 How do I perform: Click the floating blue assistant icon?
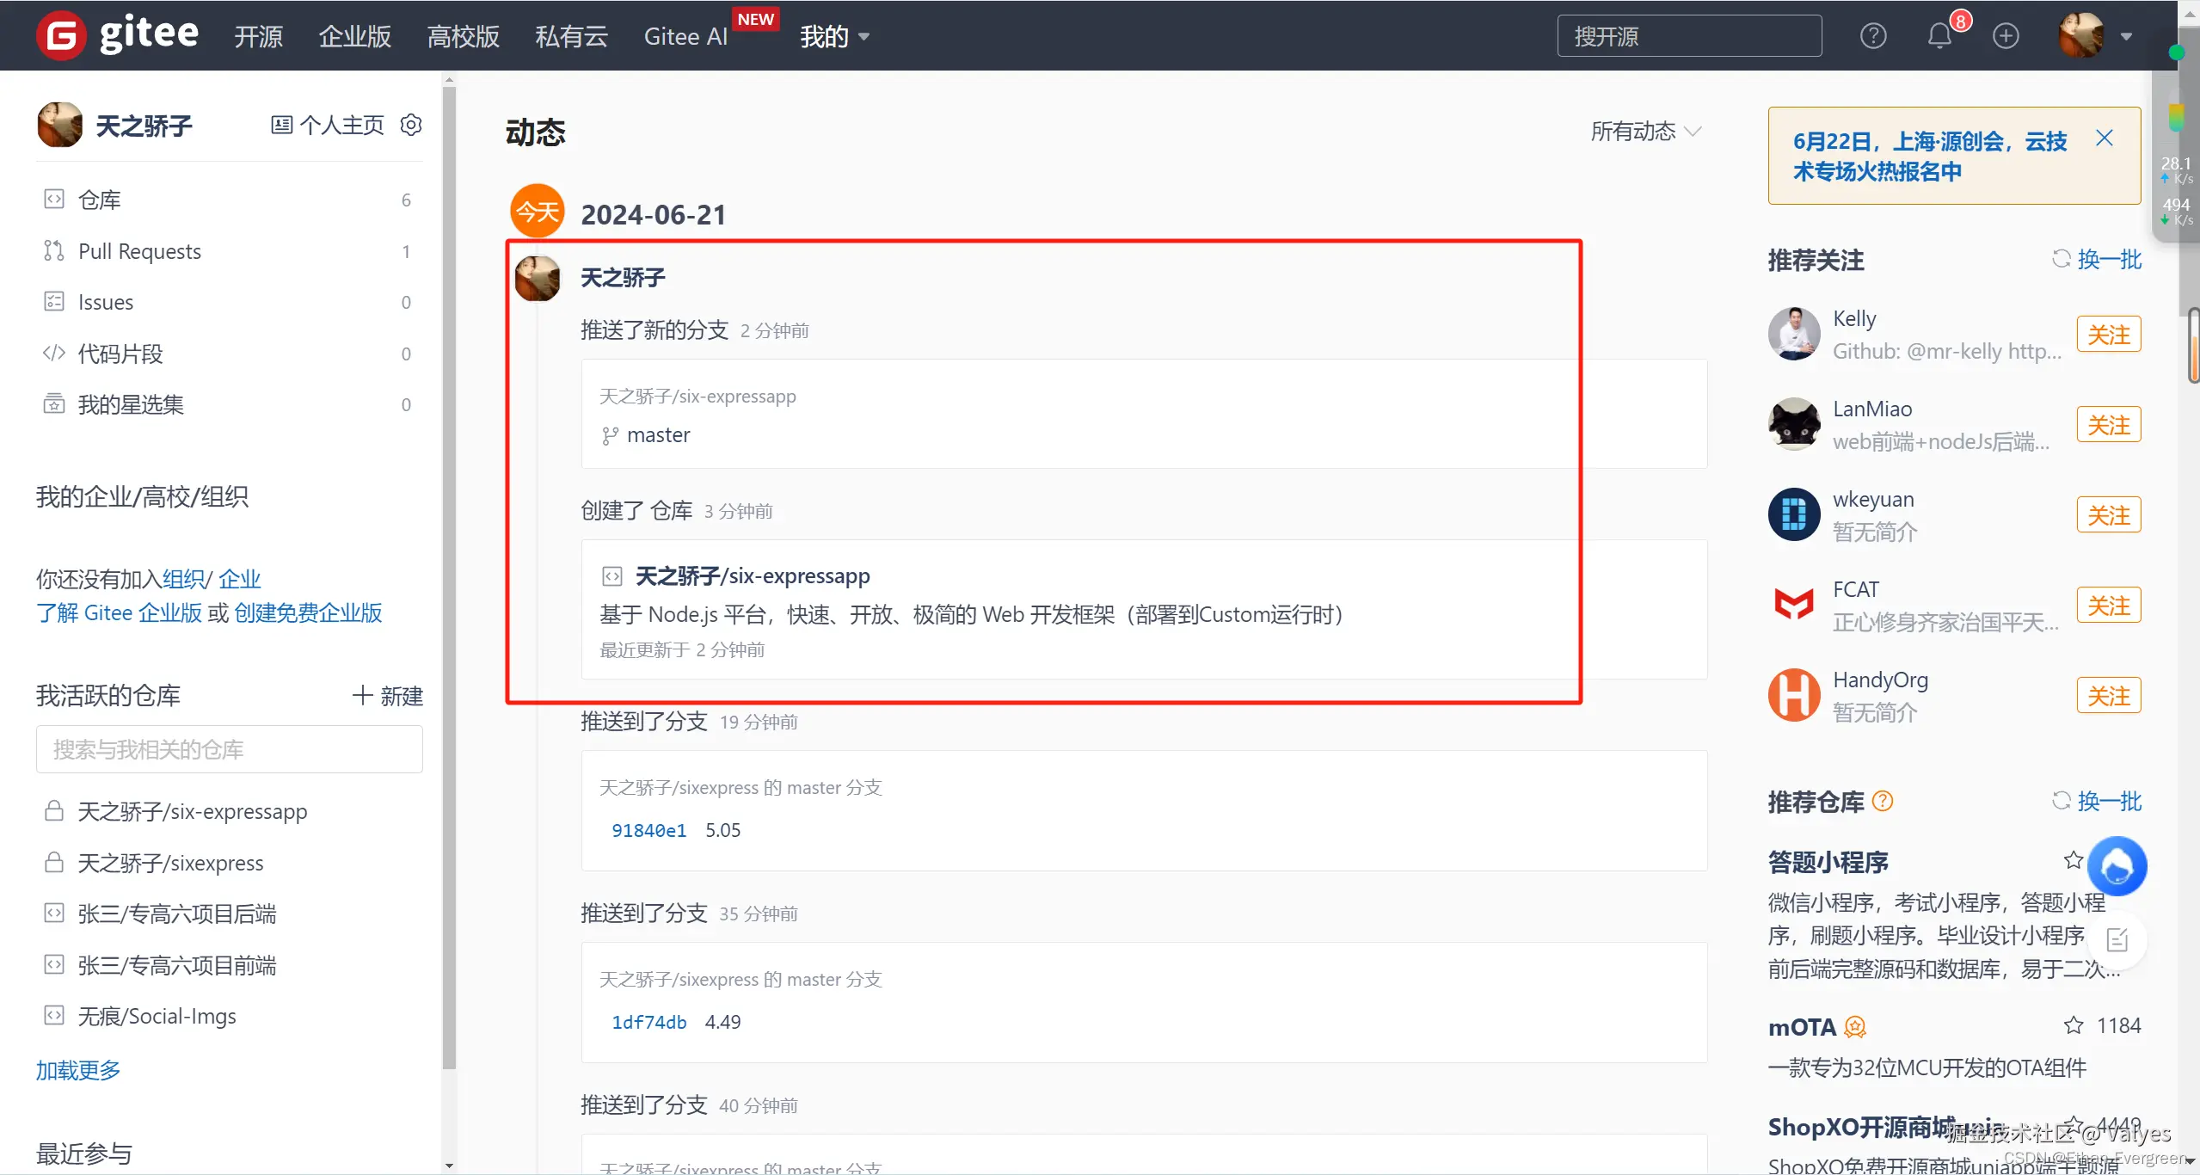coord(2117,866)
